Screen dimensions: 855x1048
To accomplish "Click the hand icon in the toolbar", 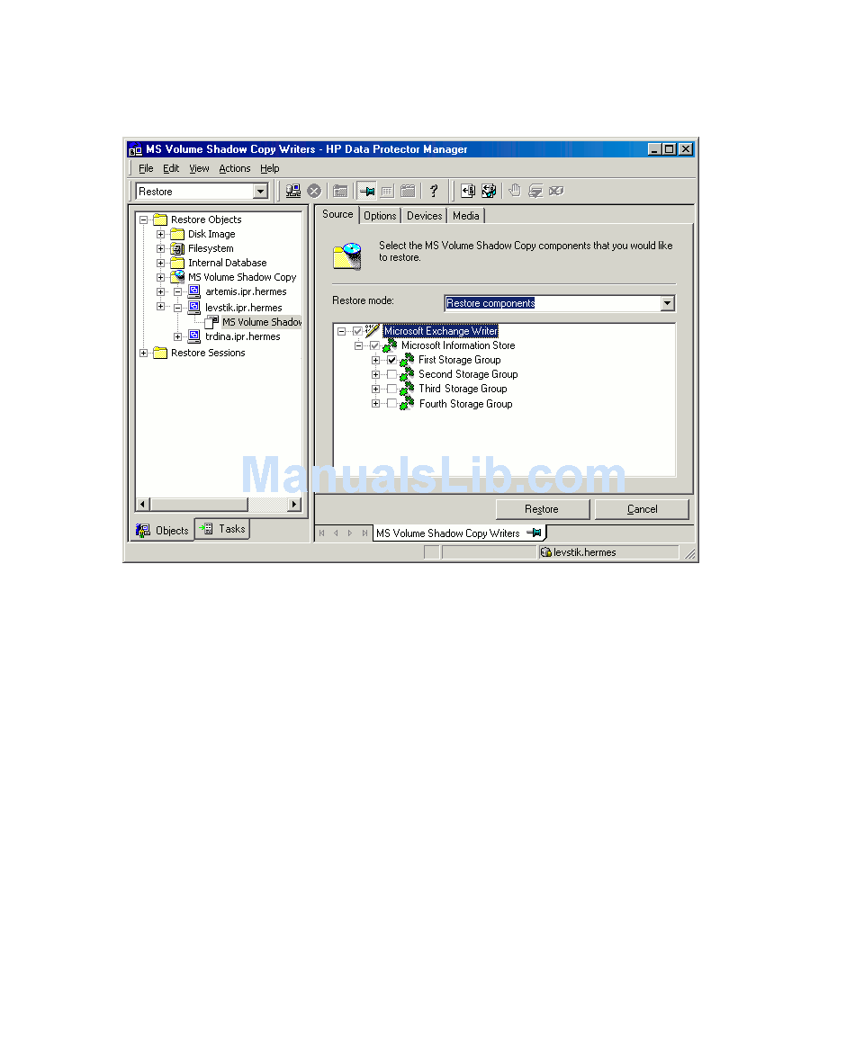I will pyautogui.click(x=515, y=191).
